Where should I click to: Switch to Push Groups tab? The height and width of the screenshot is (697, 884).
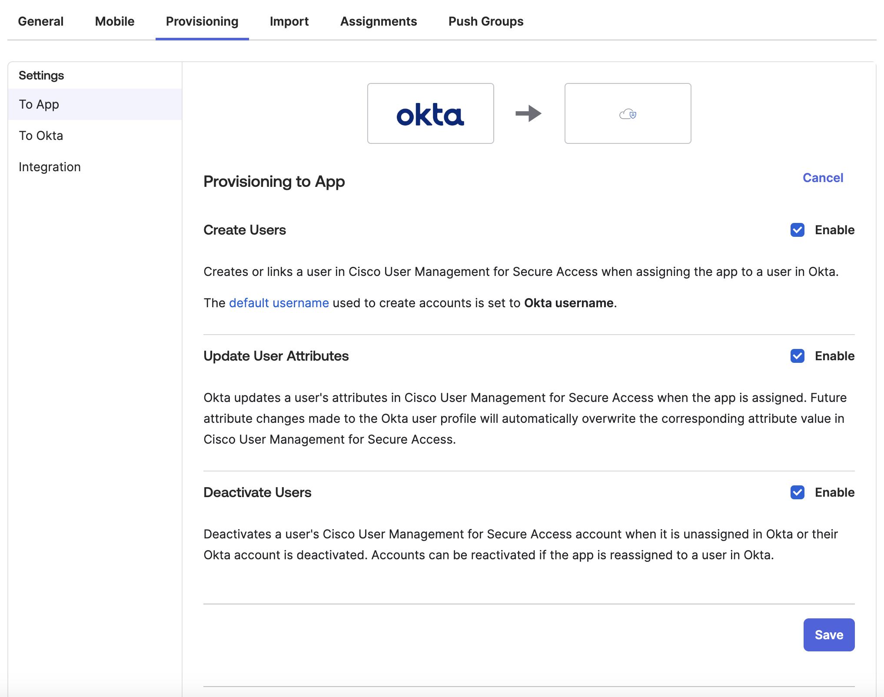485,21
